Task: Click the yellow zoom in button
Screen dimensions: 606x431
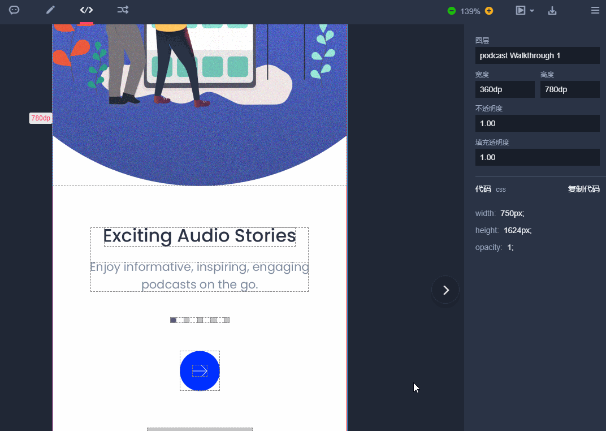Action: pyautogui.click(x=489, y=11)
